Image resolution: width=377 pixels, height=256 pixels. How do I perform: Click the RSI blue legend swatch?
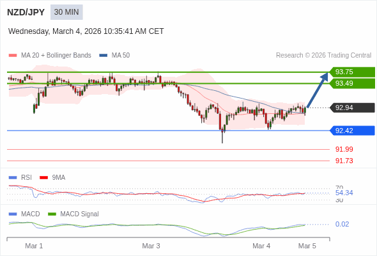tap(13, 178)
